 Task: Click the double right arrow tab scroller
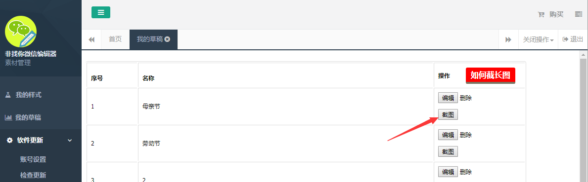click(508, 39)
